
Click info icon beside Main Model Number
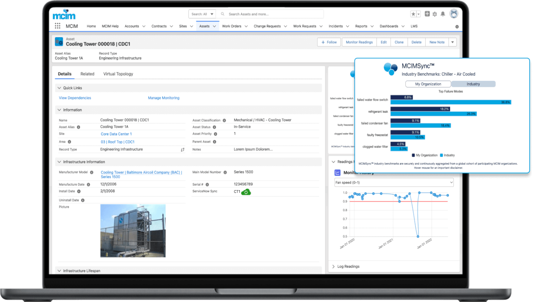click(225, 172)
